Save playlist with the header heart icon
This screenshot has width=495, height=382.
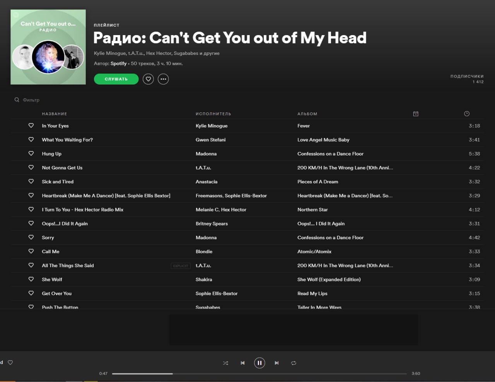pos(148,79)
